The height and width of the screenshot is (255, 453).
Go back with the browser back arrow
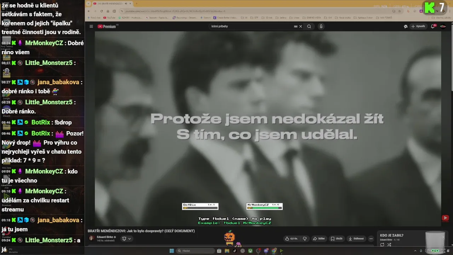coord(89,11)
